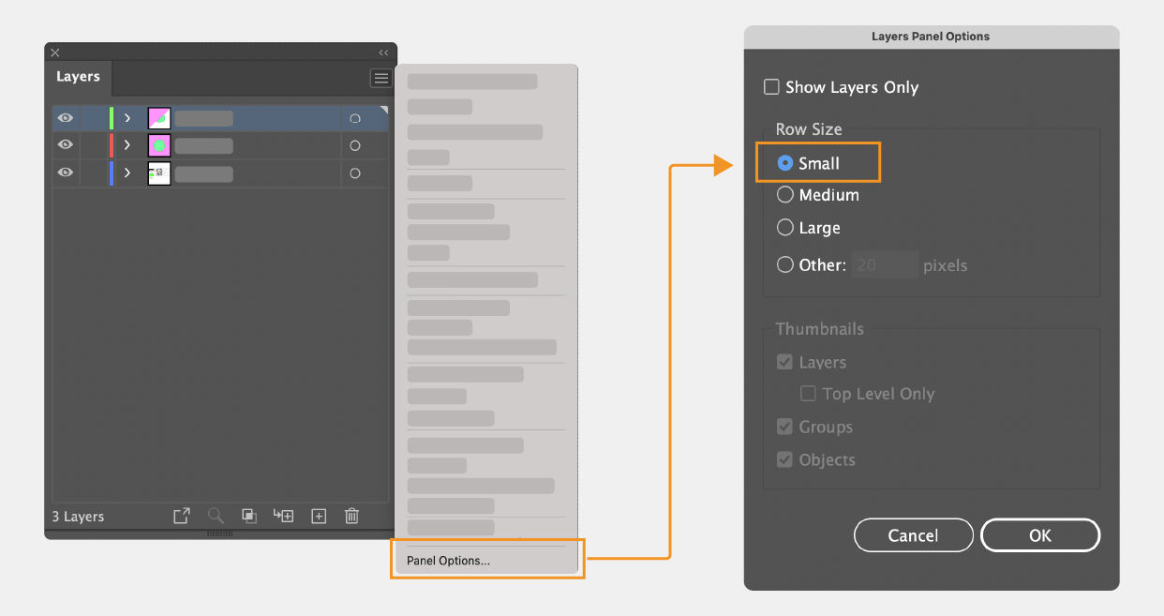The width and height of the screenshot is (1164, 616).
Task: Click the Collect for Export icon
Action: 181,516
